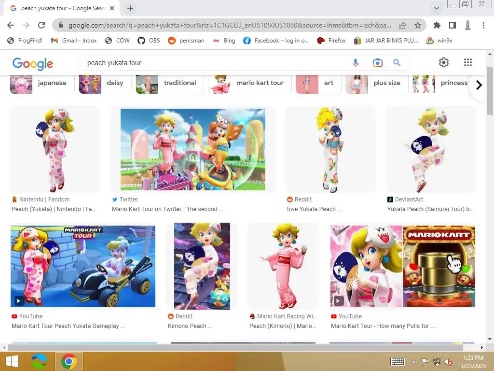Open Twitter Mario Kart Tour image

pos(193,149)
